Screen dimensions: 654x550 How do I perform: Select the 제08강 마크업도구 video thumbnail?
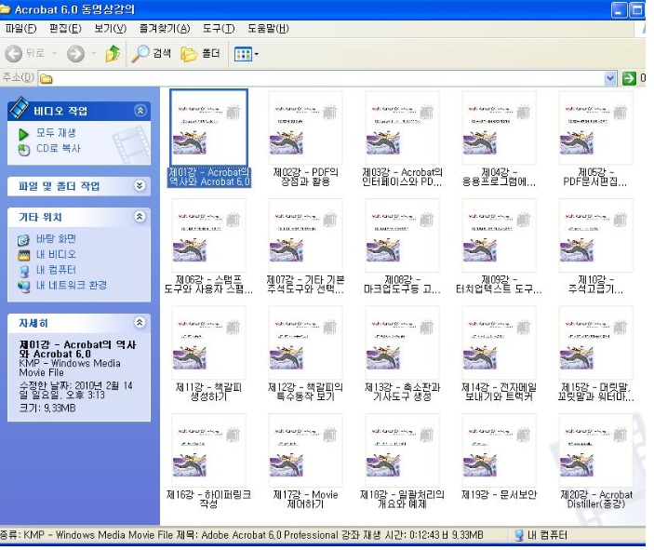pyautogui.click(x=402, y=235)
